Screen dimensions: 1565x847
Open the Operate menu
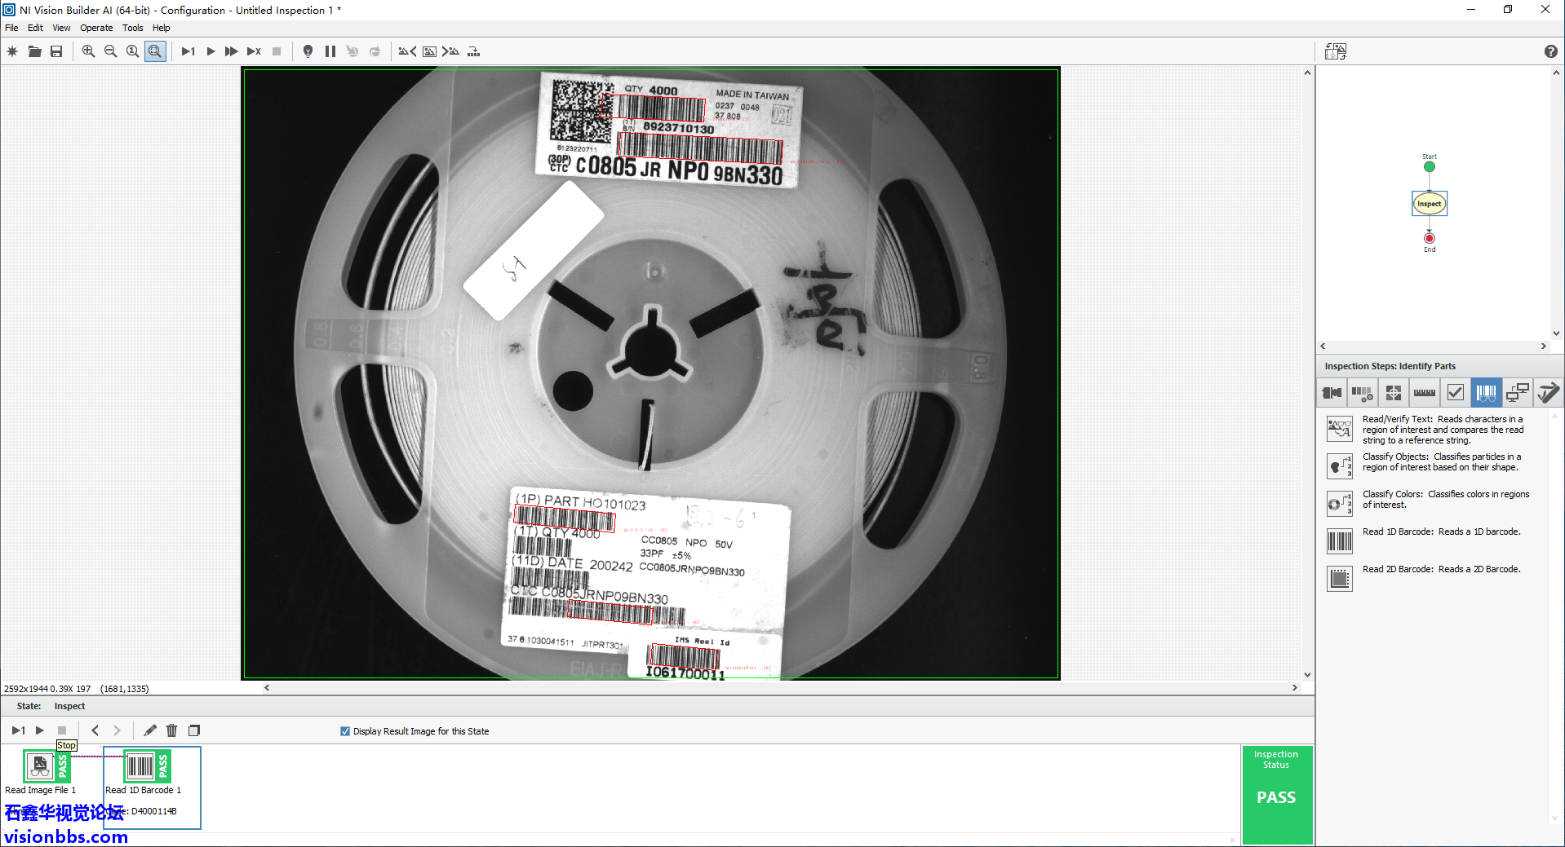click(x=96, y=28)
